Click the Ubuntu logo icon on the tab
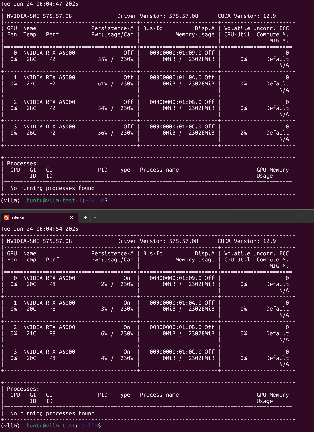The width and height of the screenshot is (314, 432). pos(6,218)
